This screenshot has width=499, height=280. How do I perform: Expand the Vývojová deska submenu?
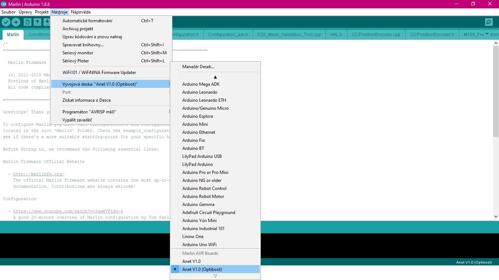point(111,84)
